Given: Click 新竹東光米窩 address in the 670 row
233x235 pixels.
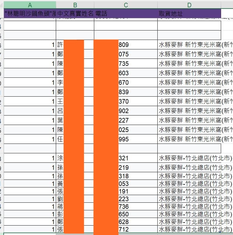Looking at the screenshot, I should pos(189,82).
